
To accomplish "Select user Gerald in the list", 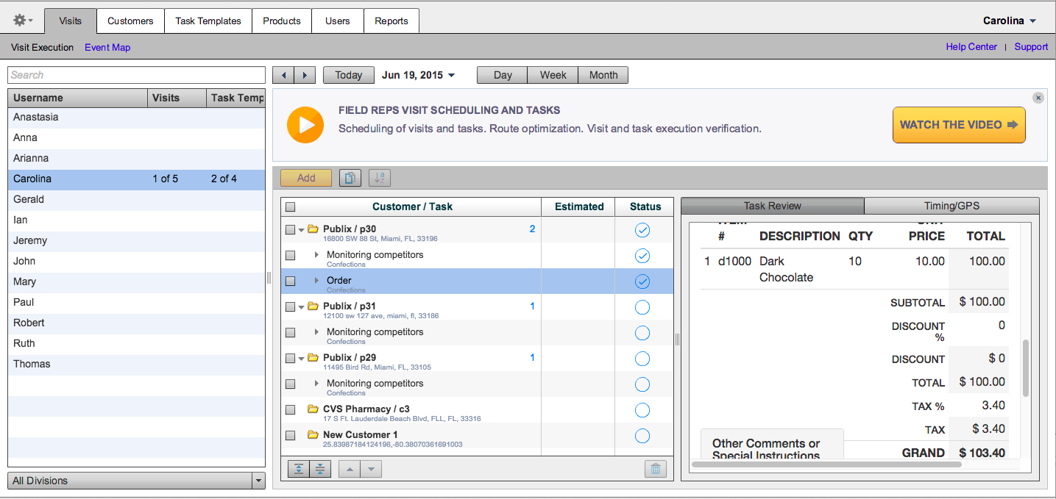I will click(137, 199).
